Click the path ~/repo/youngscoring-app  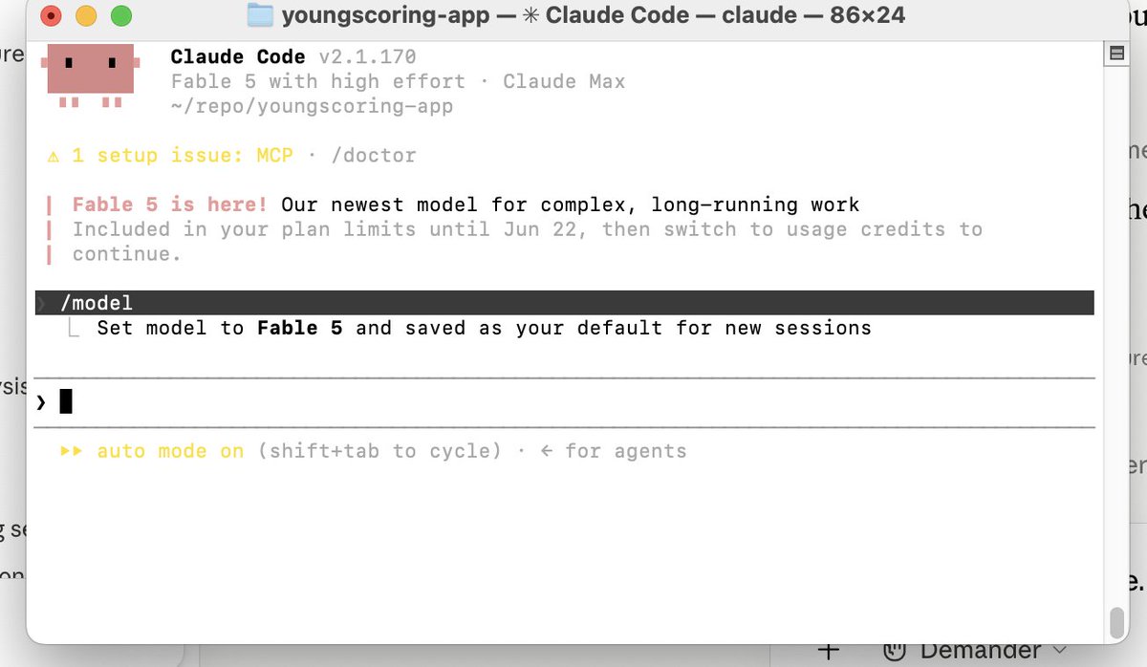312,106
